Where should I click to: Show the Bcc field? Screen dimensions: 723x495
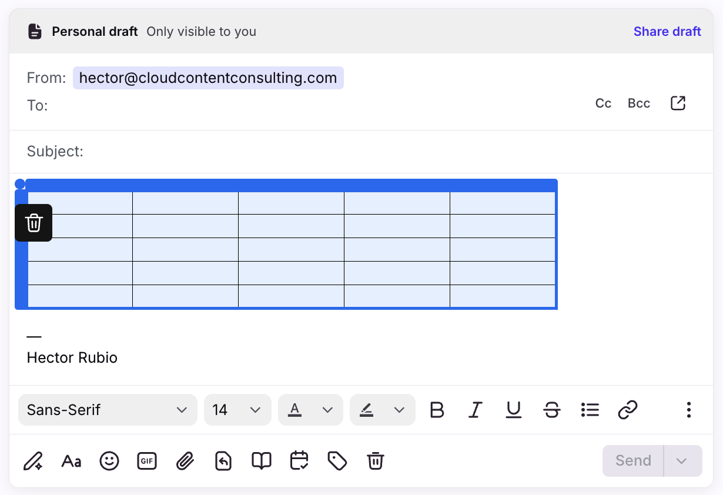[638, 103]
